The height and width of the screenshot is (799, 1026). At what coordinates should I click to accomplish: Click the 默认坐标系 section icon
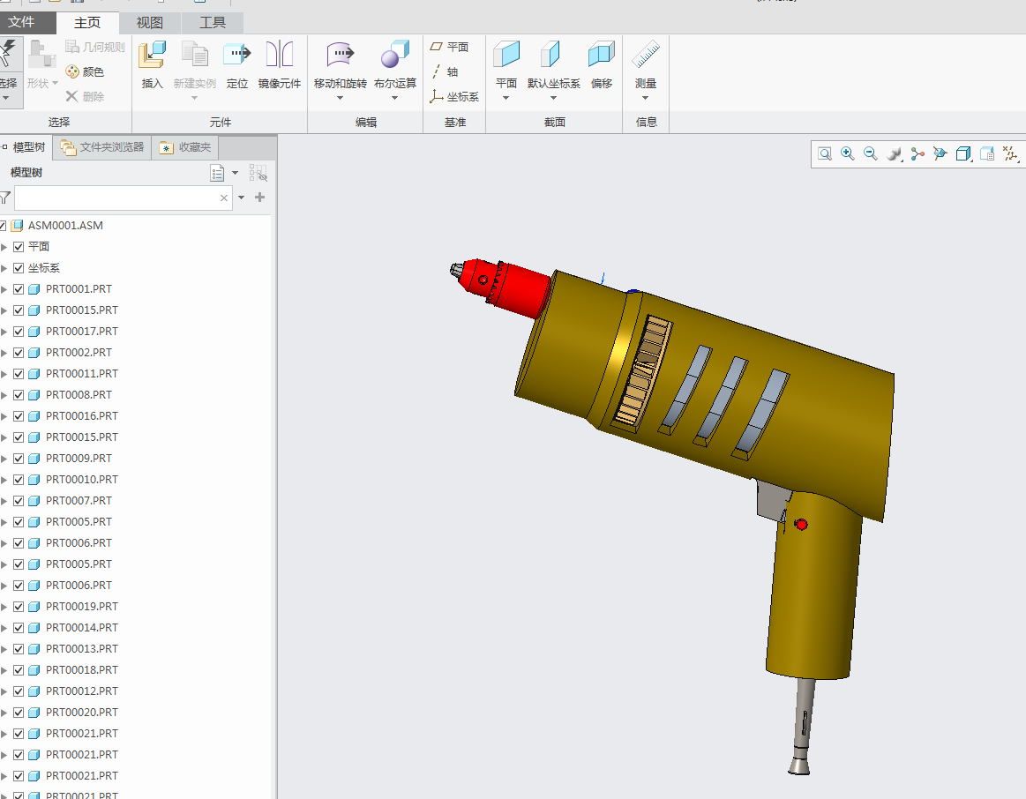550,55
